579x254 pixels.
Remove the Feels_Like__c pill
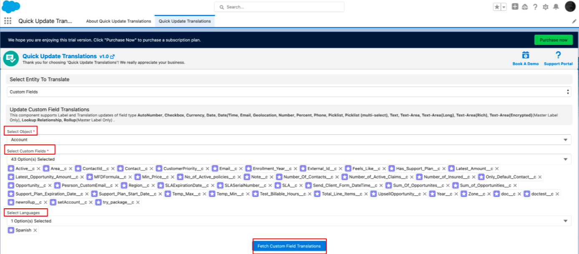click(384, 169)
